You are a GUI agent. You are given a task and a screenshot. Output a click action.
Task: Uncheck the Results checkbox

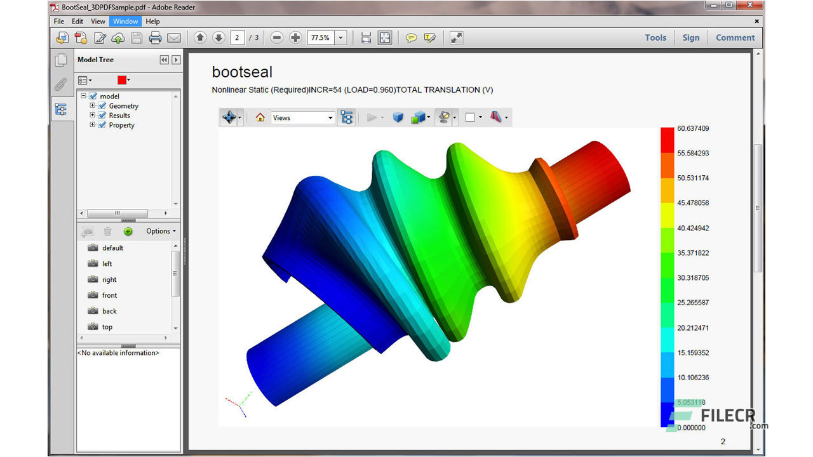[x=102, y=116]
